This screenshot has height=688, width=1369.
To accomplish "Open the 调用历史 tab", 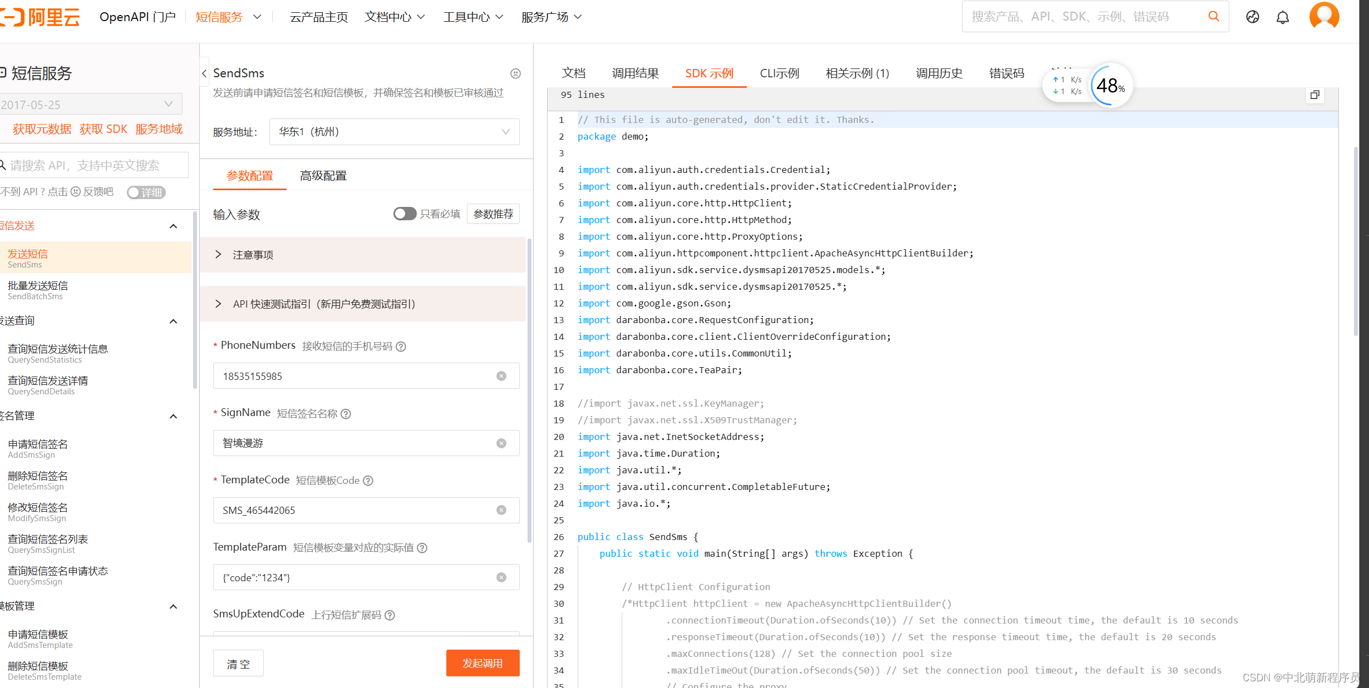I will 939,73.
